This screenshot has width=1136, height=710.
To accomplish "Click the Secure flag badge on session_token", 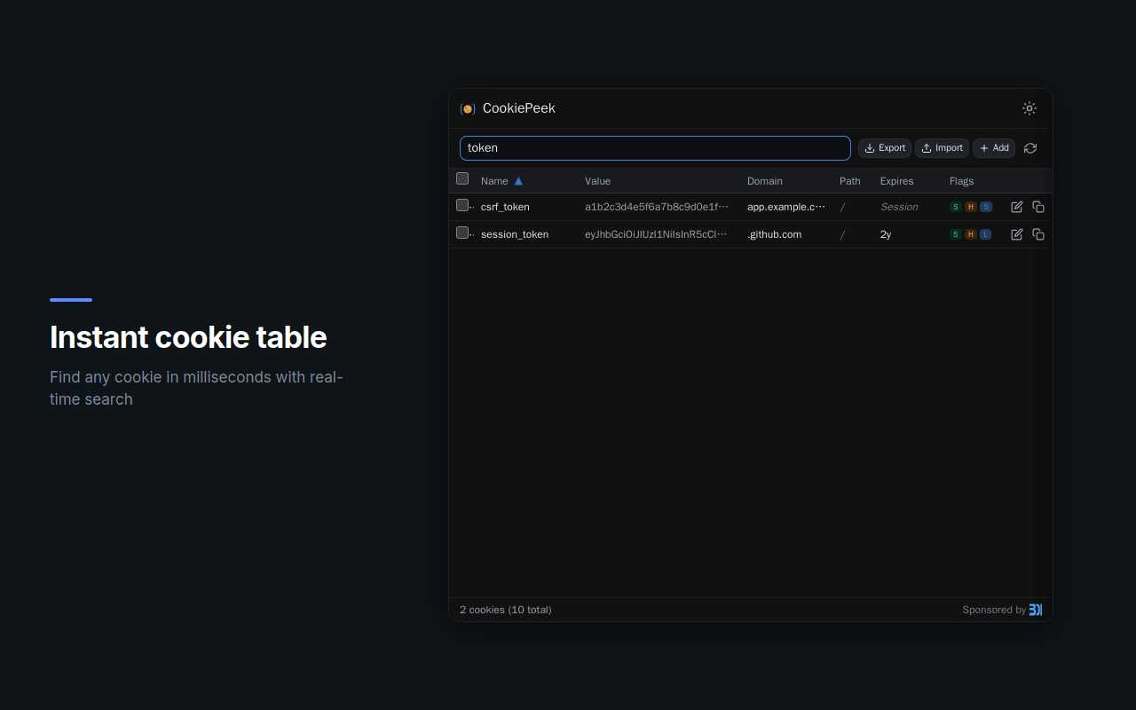I will point(955,234).
